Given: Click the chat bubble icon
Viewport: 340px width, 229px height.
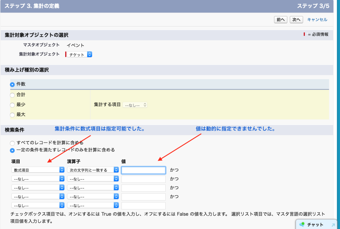Looking at the screenshot, I should tap(302, 224).
